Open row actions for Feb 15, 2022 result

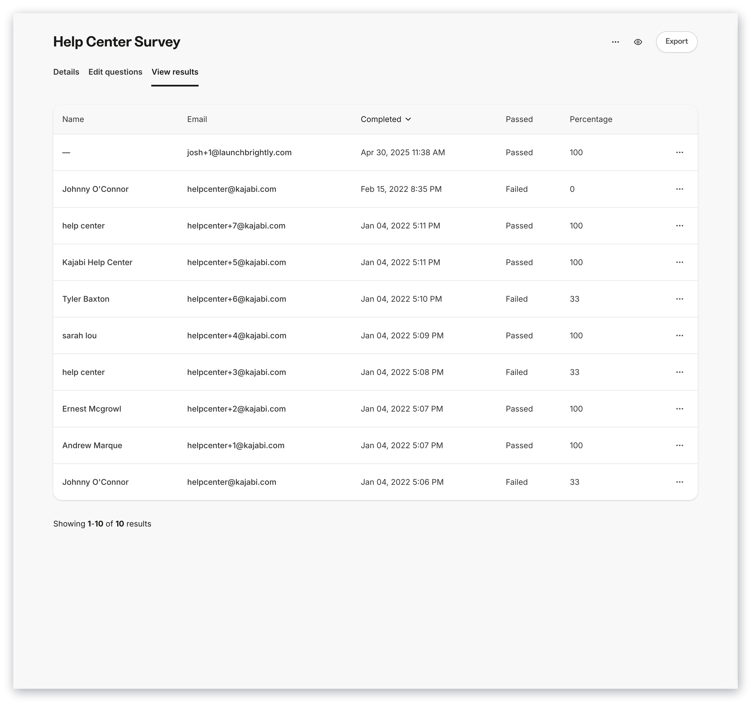tap(679, 189)
